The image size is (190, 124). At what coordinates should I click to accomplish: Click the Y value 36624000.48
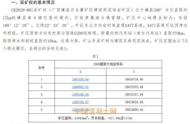(x=134, y=109)
